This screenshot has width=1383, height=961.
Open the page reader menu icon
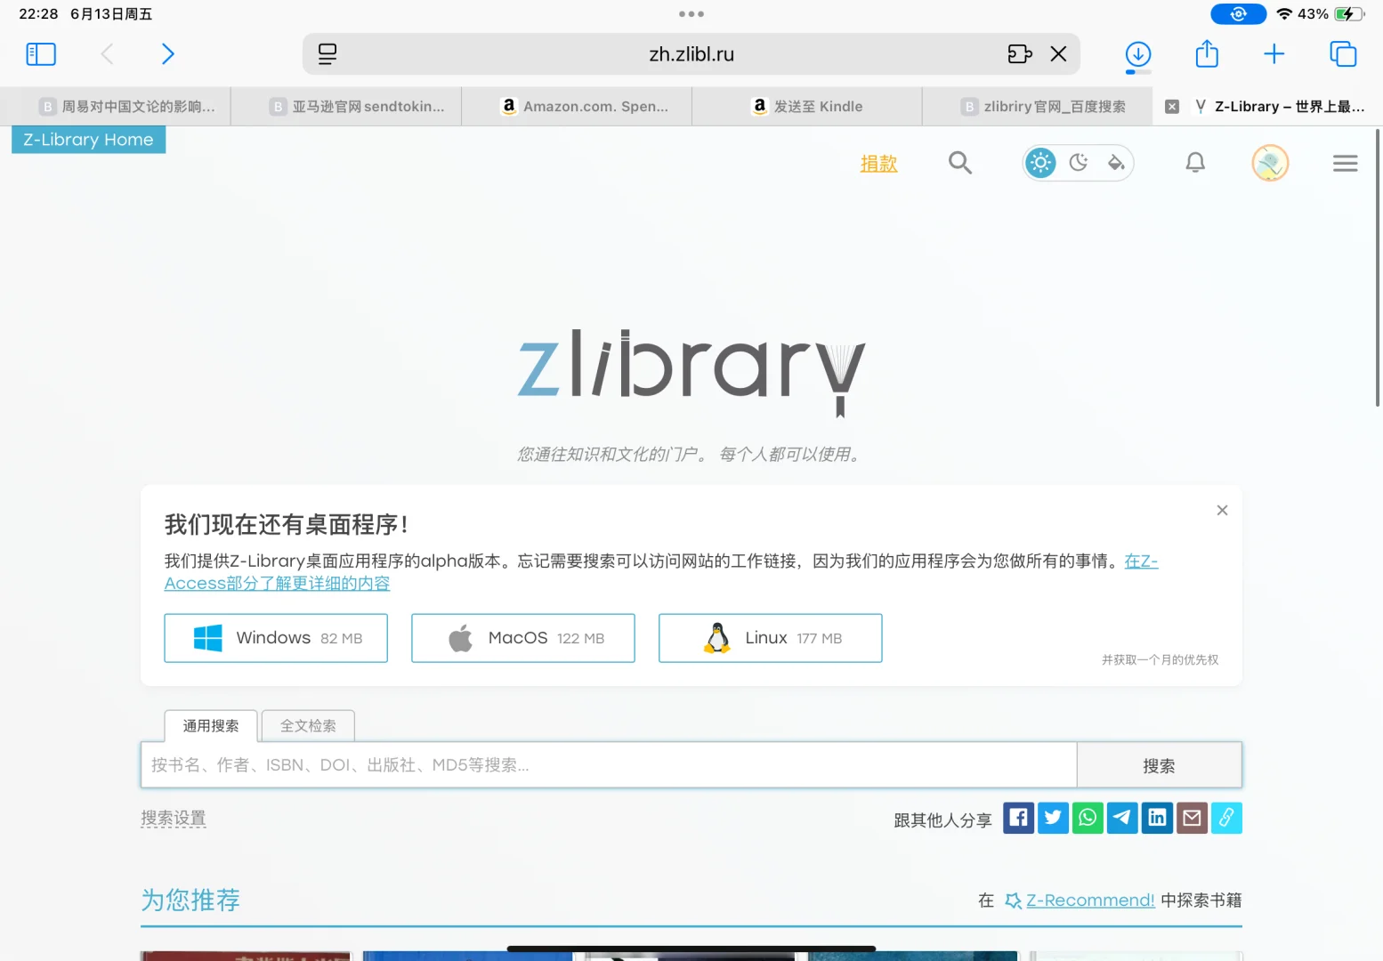pyautogui.click(x=328, y=54)
